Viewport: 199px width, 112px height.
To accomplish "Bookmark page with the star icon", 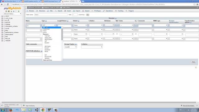I will click(x=194, y=4).
